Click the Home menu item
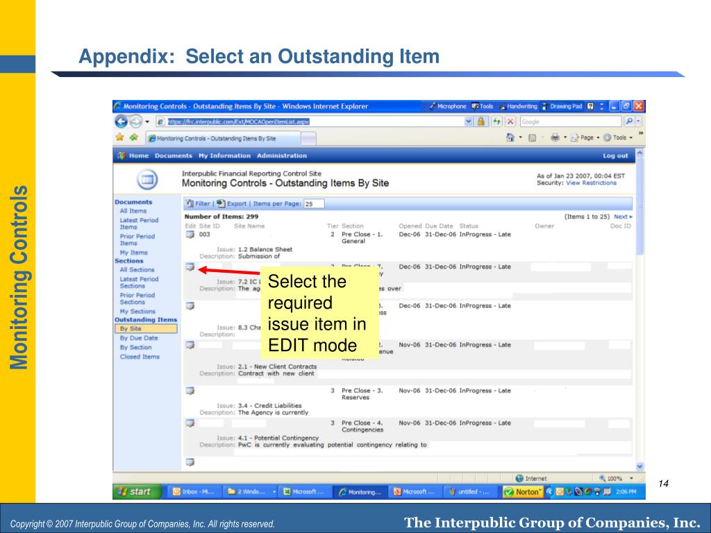This screenshot has height=533, width=711. coord(139,155)
